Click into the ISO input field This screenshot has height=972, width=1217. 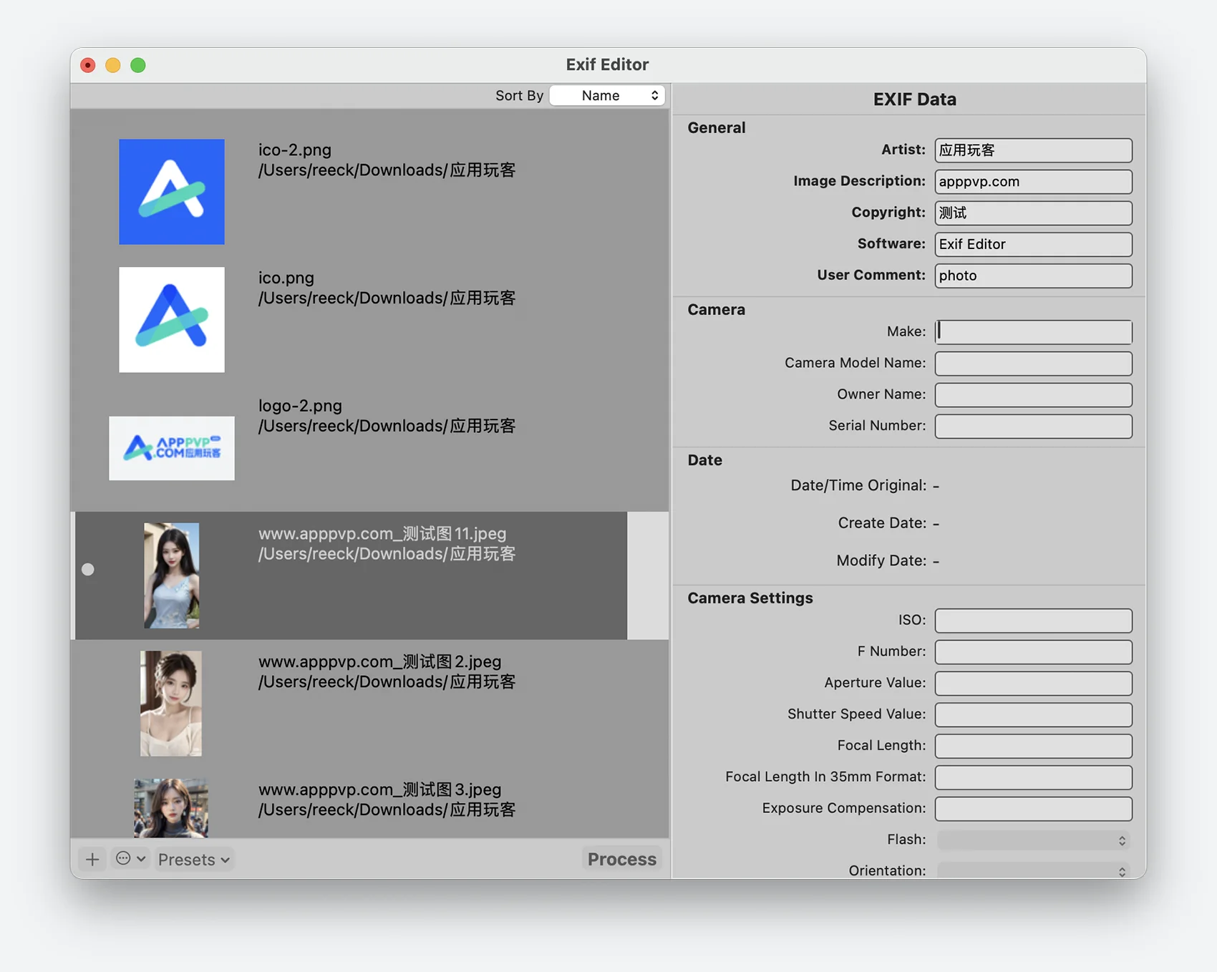click(1033, 621)
